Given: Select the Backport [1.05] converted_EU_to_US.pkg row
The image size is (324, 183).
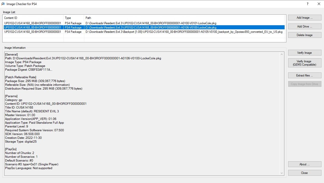Looking at the screenshot, I should [x=144, y=32].
